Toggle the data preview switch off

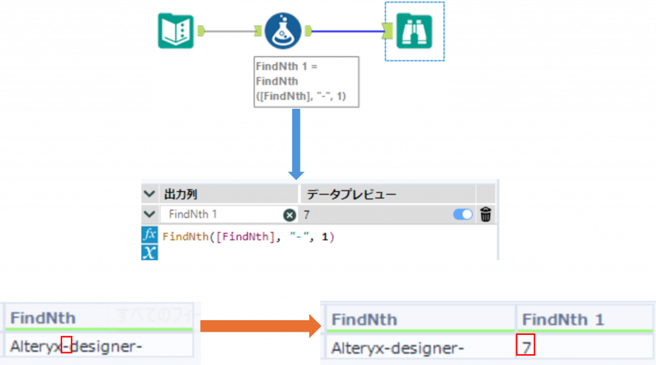[463, 215]
